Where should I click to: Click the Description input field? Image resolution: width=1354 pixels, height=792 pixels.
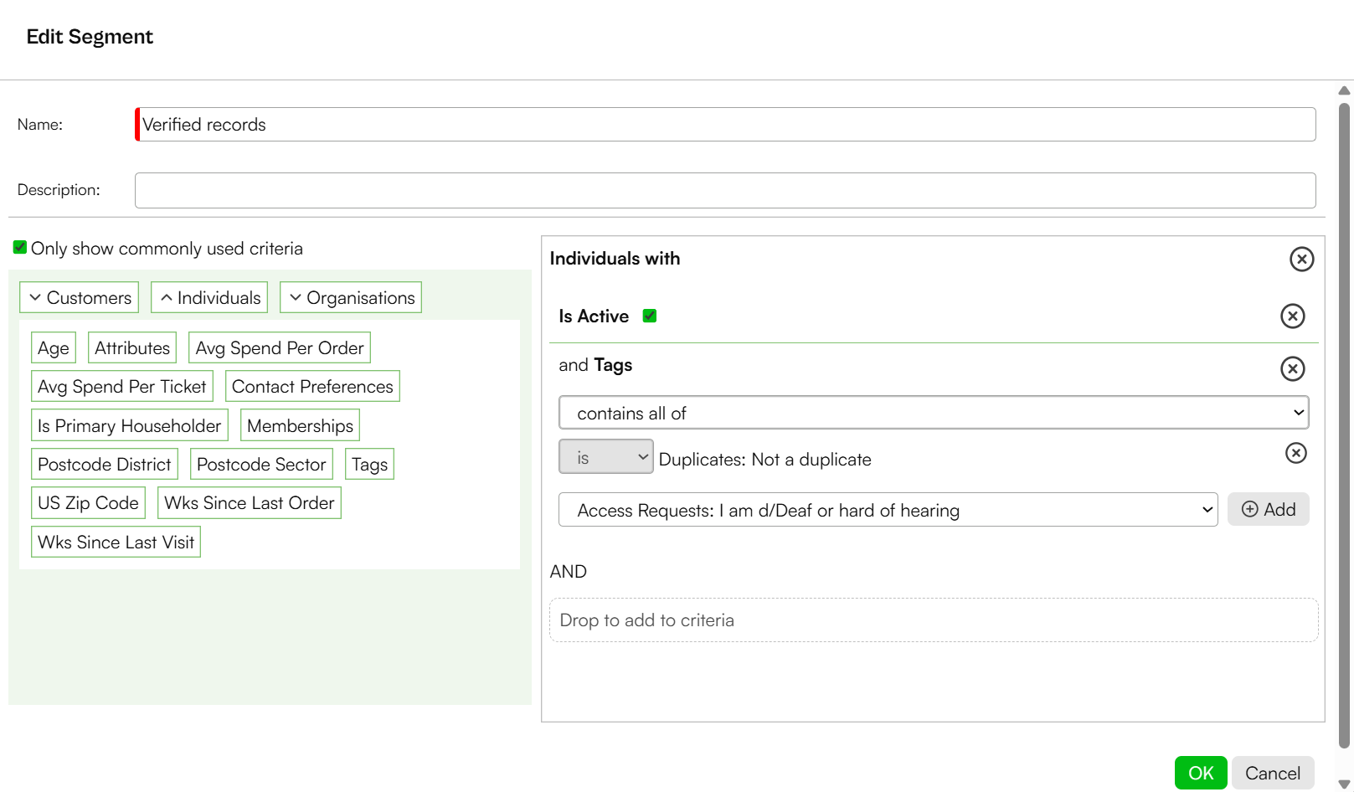point(725,190)
